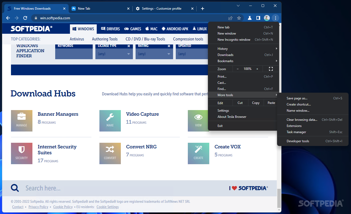Click the Privacy Policy footer link
This screenshot has width=351, height=214.
coord(38,207)
